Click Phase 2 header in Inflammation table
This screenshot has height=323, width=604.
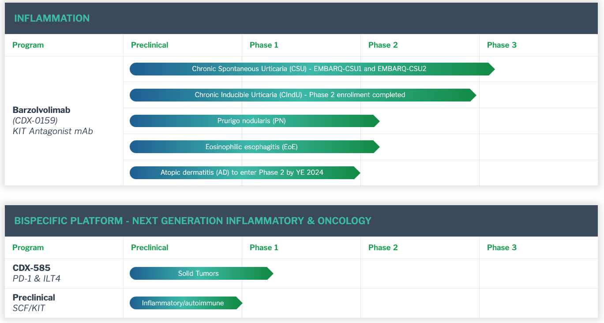coord(383,45)
